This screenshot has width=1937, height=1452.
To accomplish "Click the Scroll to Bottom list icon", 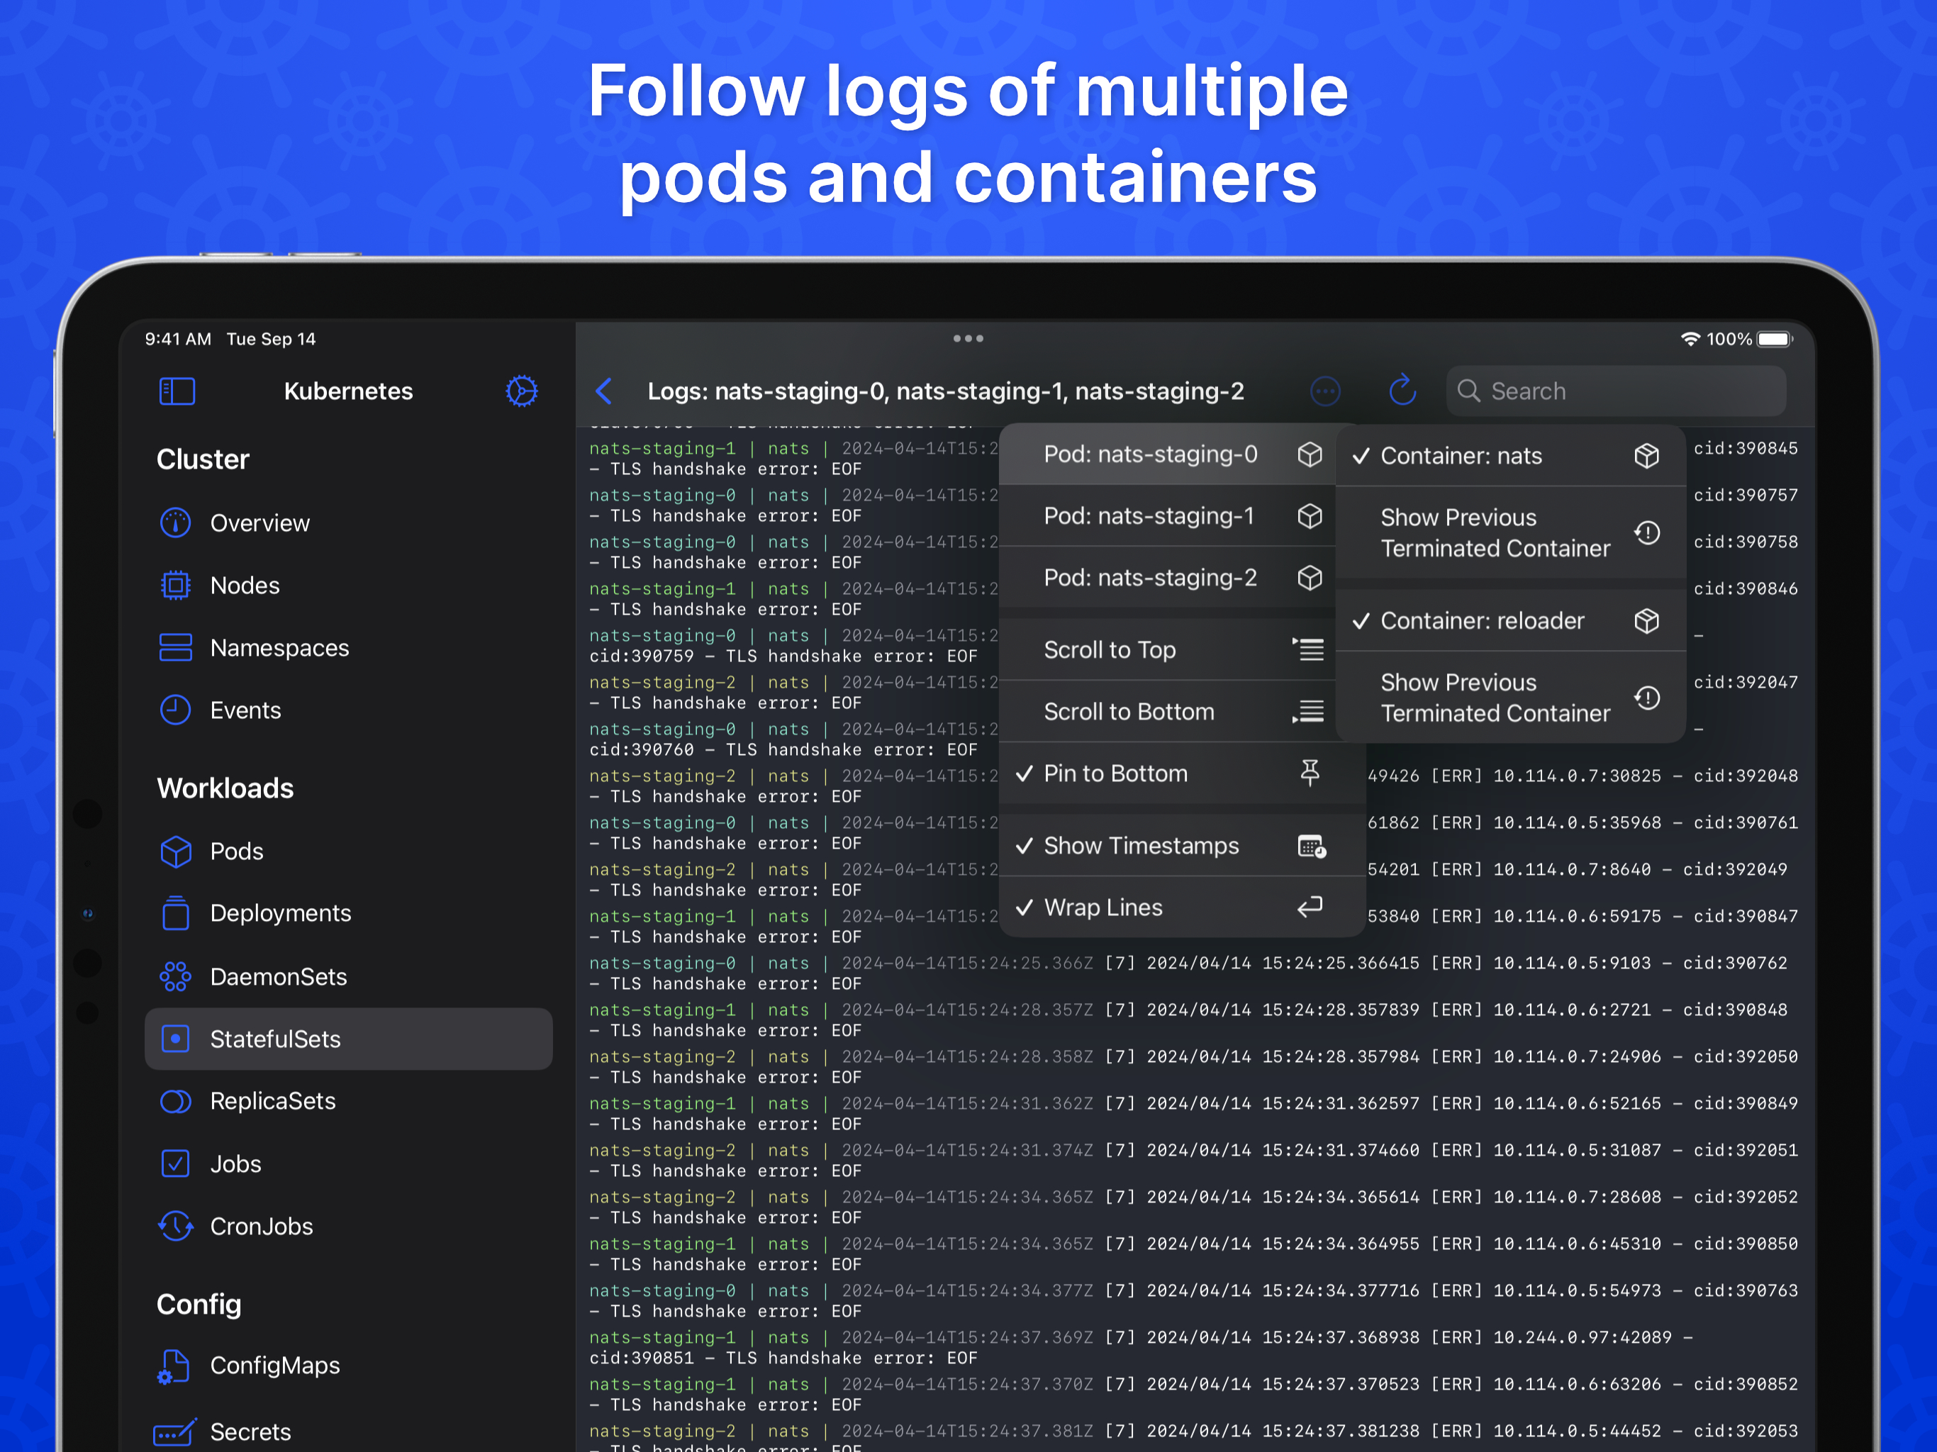I will (x=1308, y=711).
